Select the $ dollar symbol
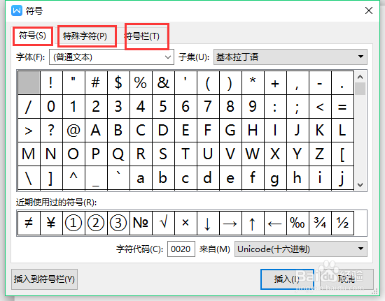The image size is (385, 301). [x=118, y=83]
